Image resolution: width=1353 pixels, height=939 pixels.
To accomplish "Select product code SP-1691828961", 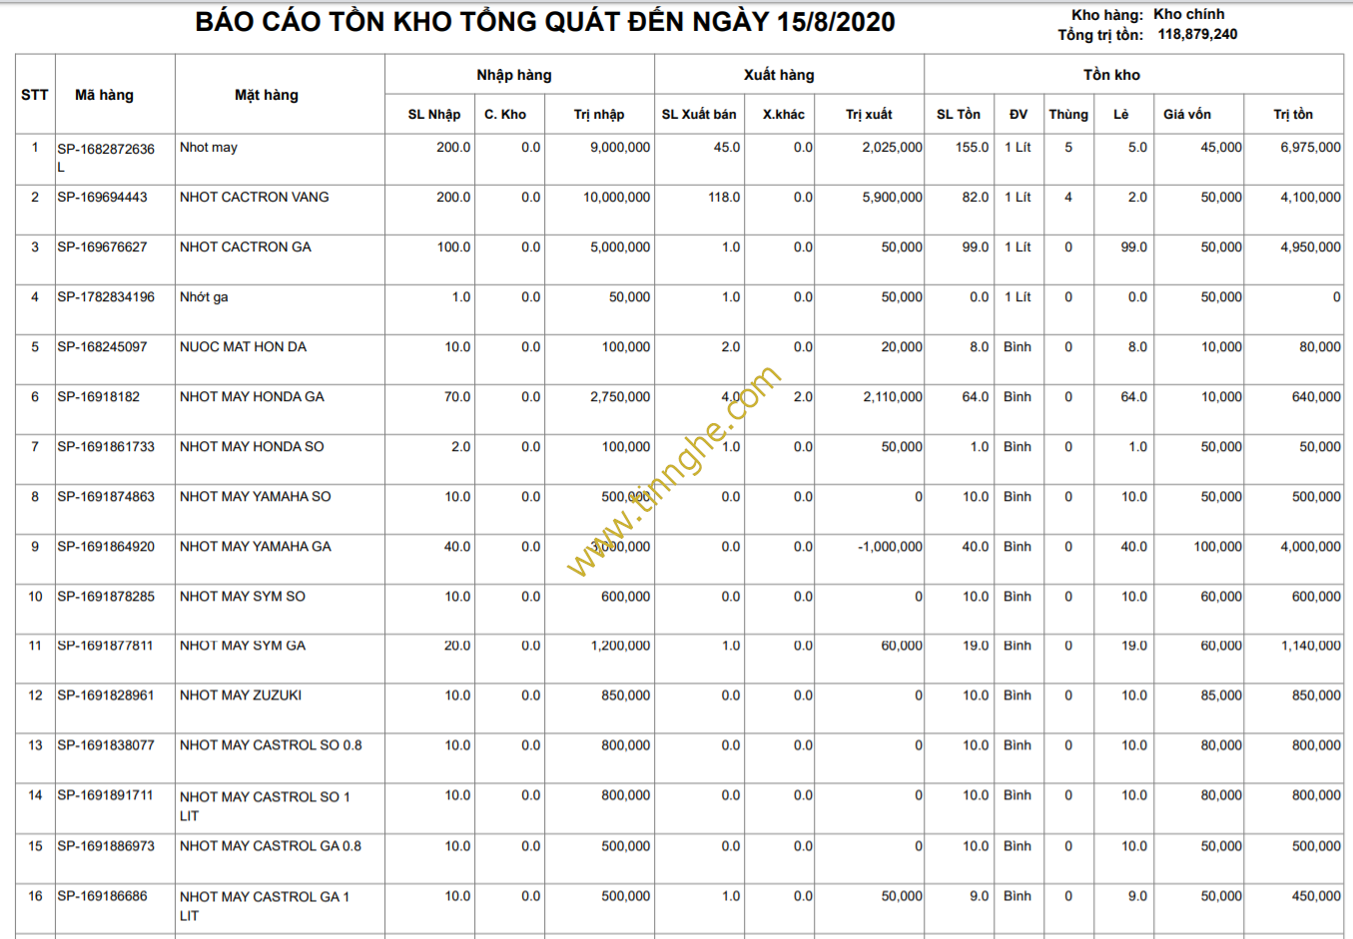I will 106,696.
